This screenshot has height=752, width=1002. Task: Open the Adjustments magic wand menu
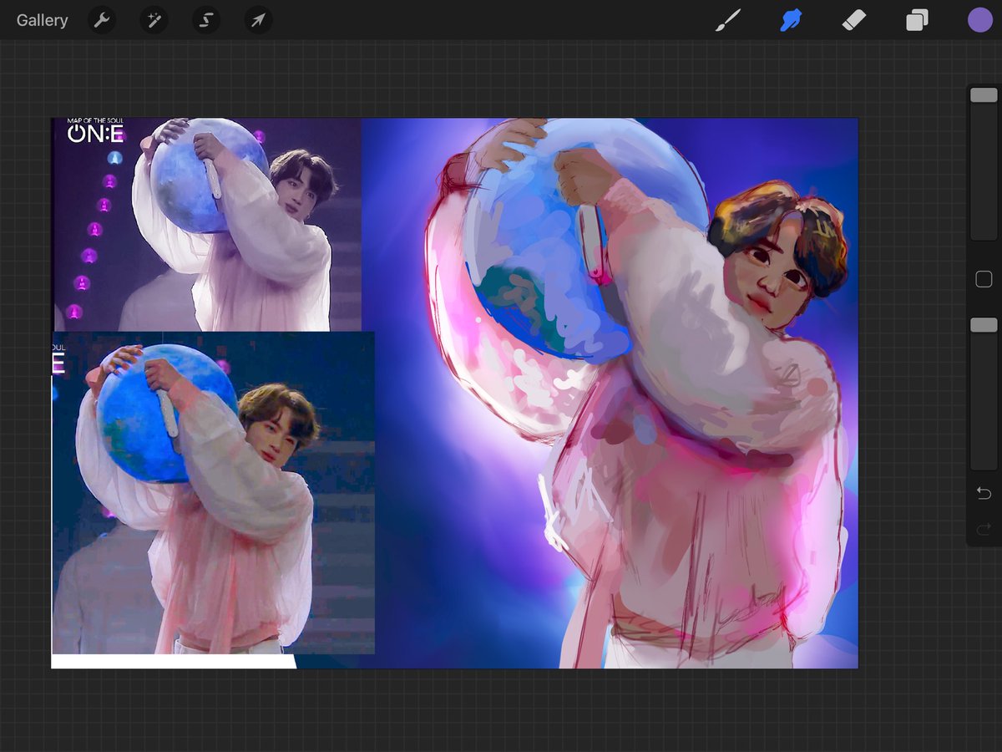tap(154, 20)
